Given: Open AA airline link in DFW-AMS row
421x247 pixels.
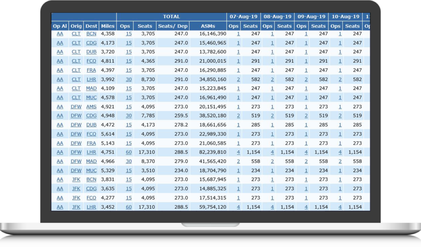Looking at the screenshot, I should click(x=60, y=106).
